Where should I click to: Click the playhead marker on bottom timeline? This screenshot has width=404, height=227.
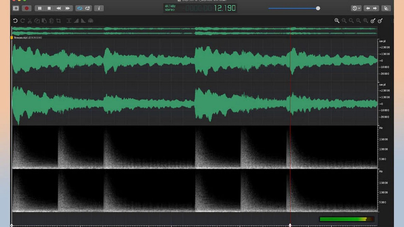290,225
